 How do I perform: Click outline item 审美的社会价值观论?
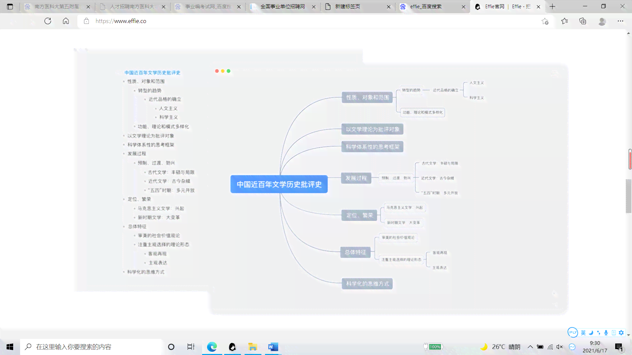159,235
